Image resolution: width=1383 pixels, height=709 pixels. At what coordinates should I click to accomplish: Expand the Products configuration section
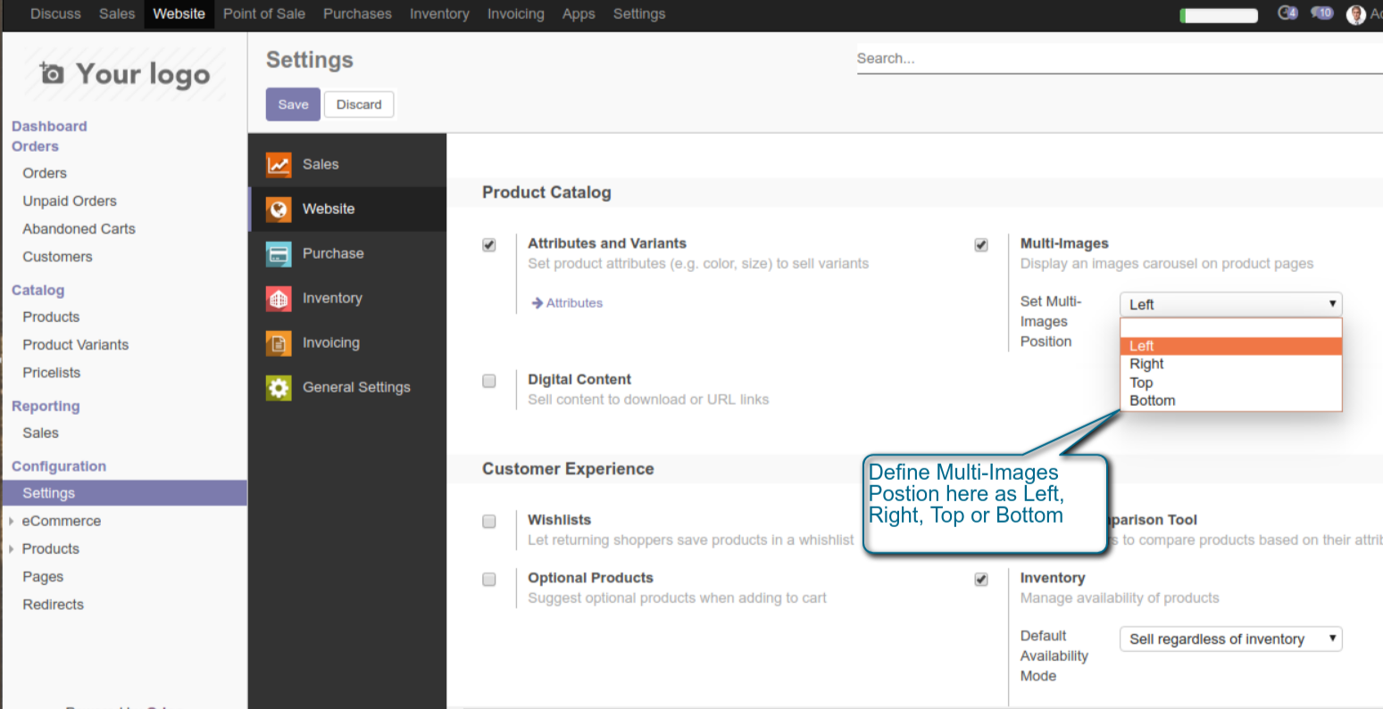[x=11, y=548]
